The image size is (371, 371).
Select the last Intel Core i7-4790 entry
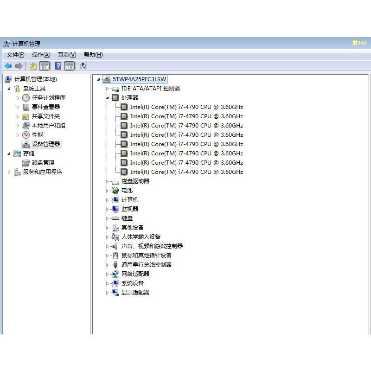coord(187,172)
